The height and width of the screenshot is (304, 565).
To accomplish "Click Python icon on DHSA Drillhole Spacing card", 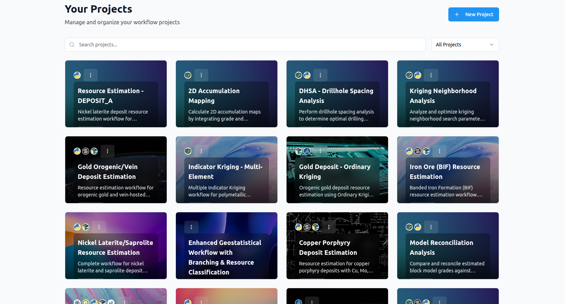I will [x=307, y=75].
